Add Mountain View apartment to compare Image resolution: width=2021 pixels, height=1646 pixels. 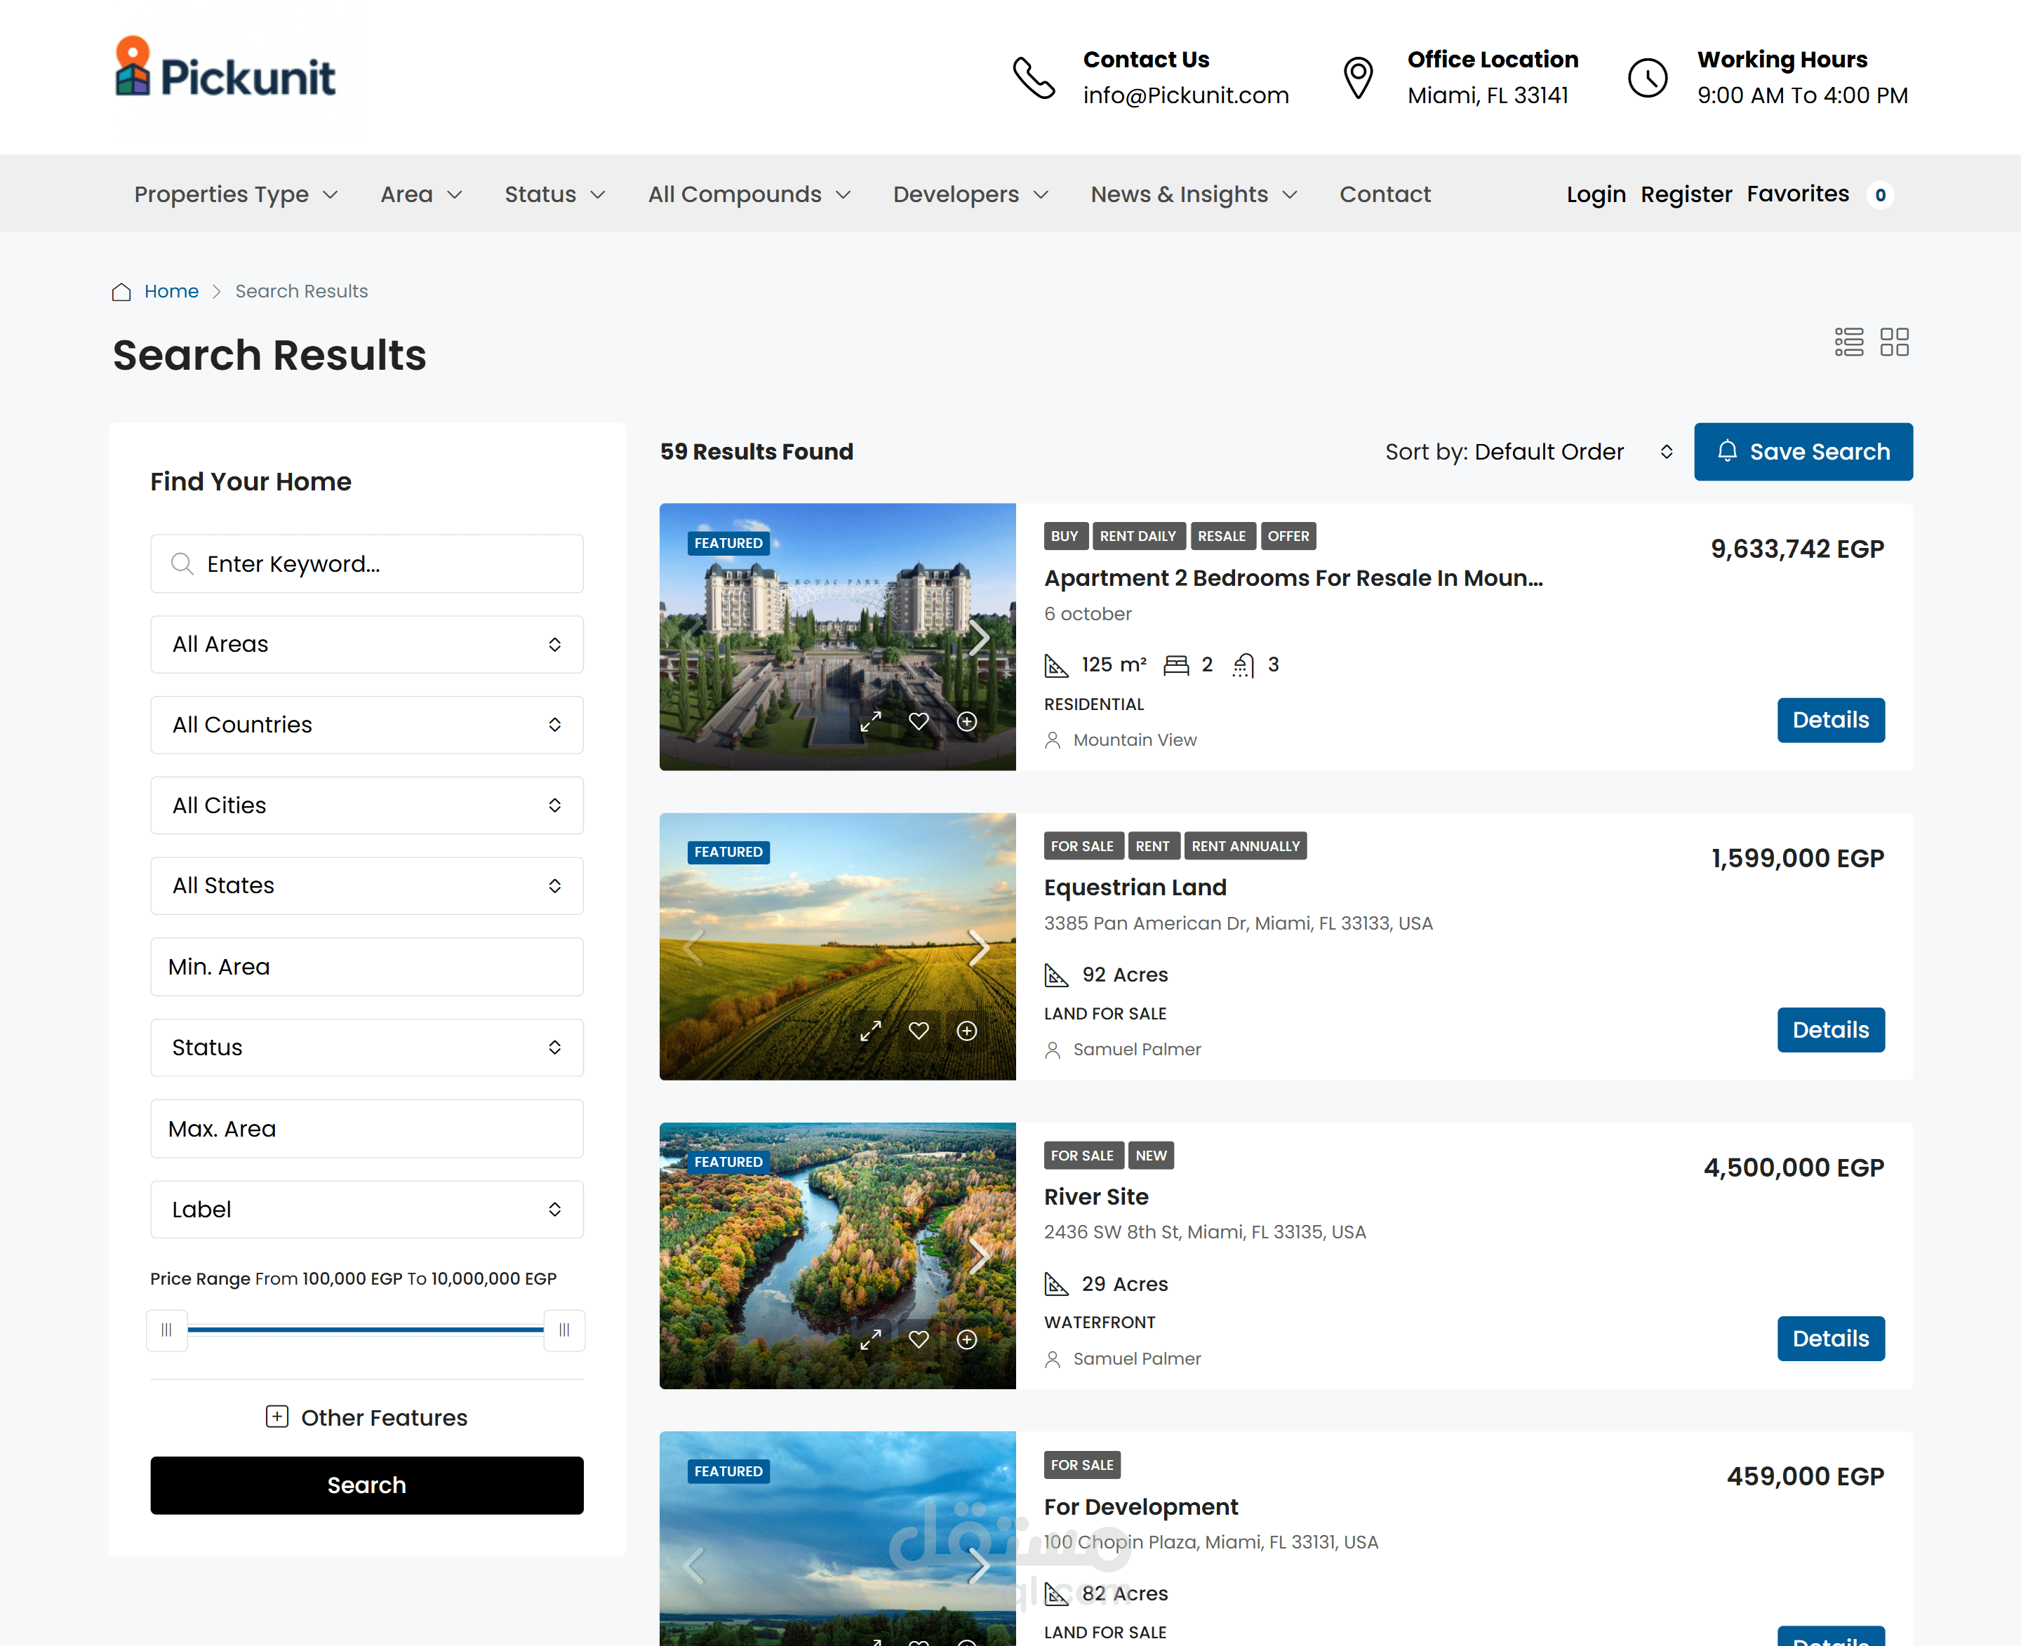(x=966, y=721)
